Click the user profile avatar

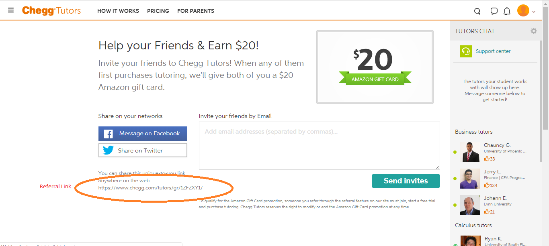coord(523,11)
